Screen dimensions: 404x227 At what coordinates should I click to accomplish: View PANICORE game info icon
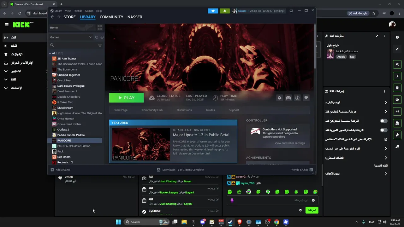[297, 98]
